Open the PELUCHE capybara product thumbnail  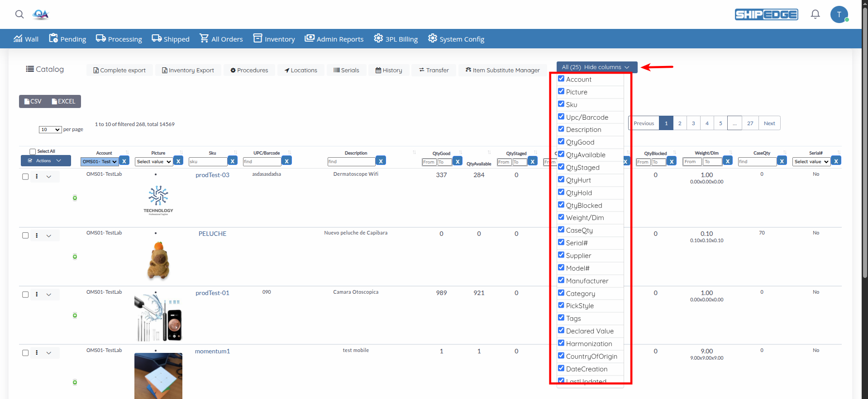(x=158, y=260)
